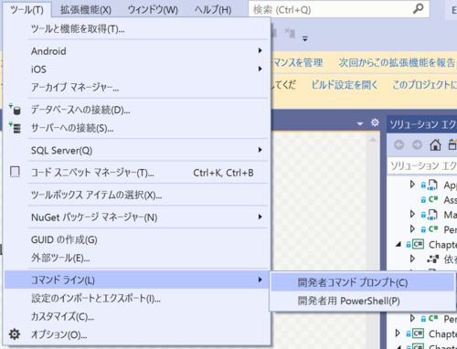Choose GUID の作成(G)
The image size is (457, 349).
[136, 239]
